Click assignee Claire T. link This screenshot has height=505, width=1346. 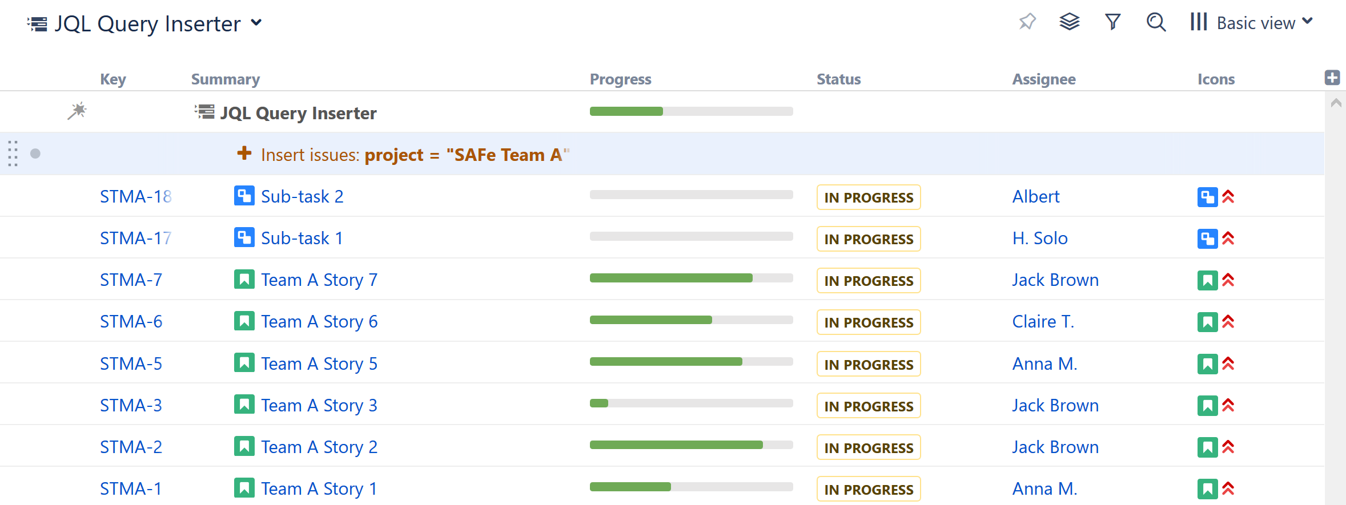pos(1043,322)
